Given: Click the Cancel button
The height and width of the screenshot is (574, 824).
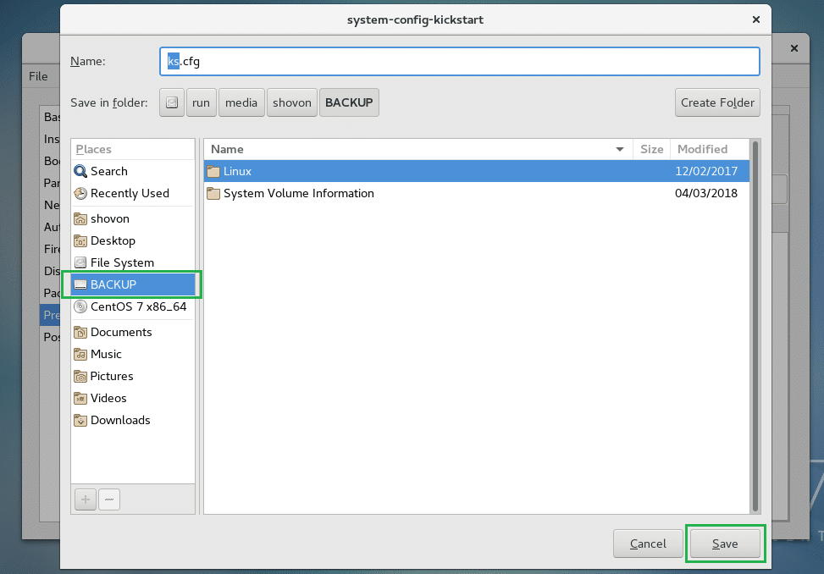Looking at the screenshot, I should 648,544.
